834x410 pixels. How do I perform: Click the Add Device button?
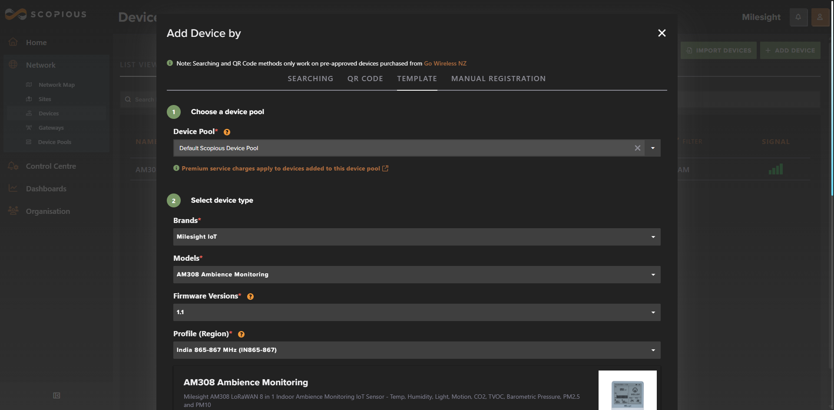click(x=790, y=50)
